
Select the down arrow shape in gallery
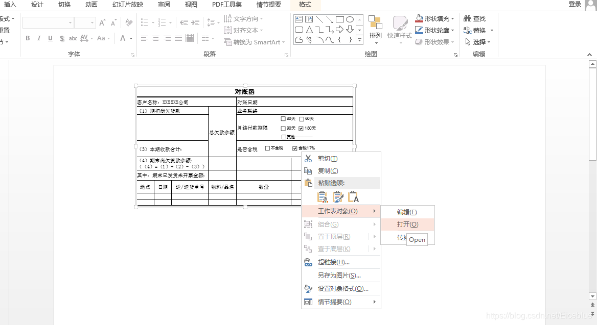[x=350, y=30]
